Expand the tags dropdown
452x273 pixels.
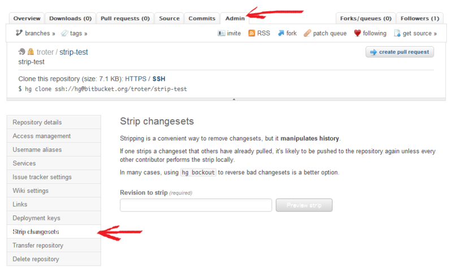(x=79, y=33)
